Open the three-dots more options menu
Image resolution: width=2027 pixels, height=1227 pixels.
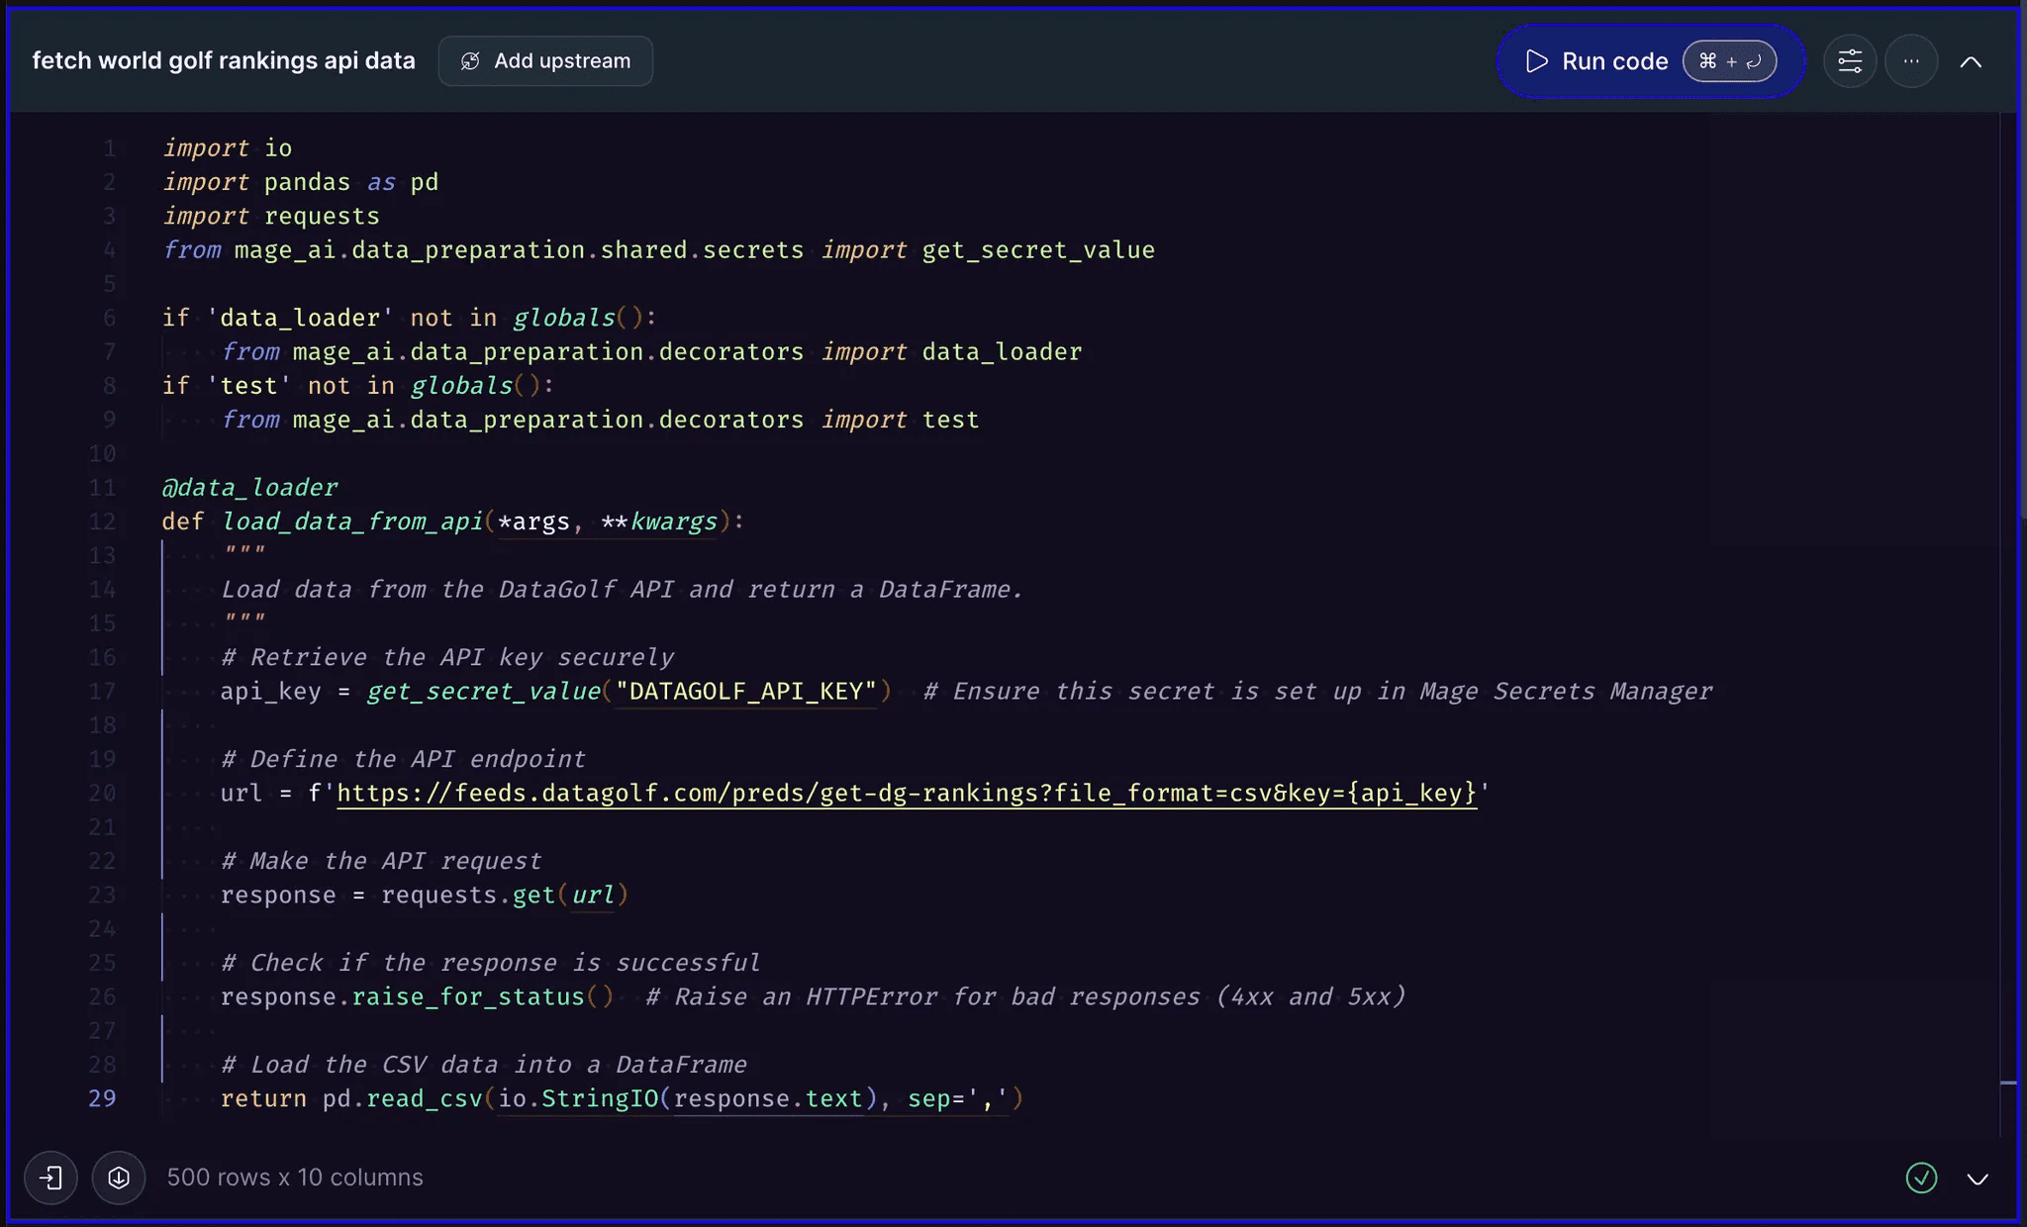(x=1911, y=61)
